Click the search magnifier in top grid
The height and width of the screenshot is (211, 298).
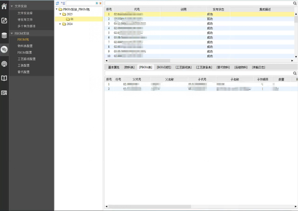tap(295, 3)
